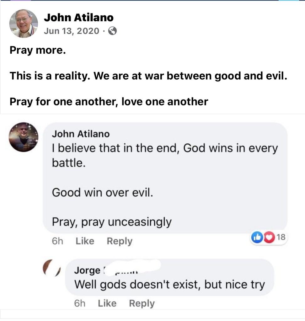Open John Atilano's profile from post header
This screenshot has width=305, height=321.
(x=78, y=18)
